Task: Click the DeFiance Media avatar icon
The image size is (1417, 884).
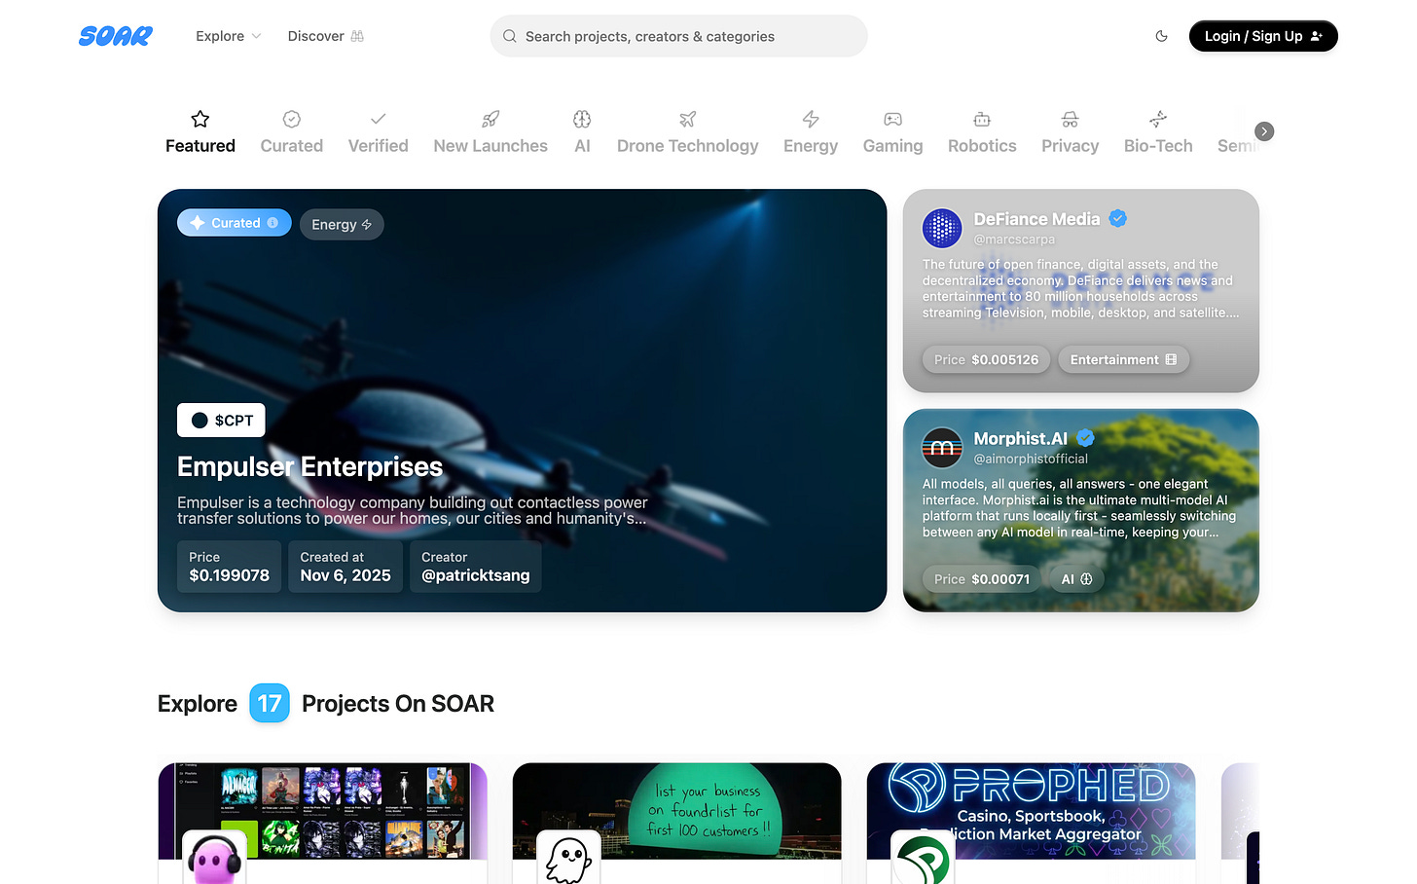Action: click(x=942, y=229)
